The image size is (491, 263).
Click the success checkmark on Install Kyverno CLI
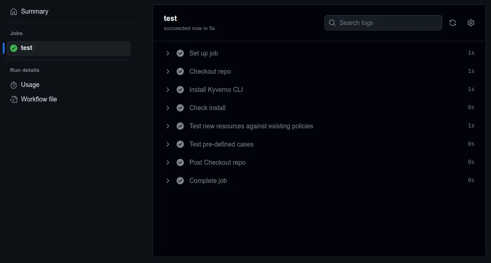[180, 90]
